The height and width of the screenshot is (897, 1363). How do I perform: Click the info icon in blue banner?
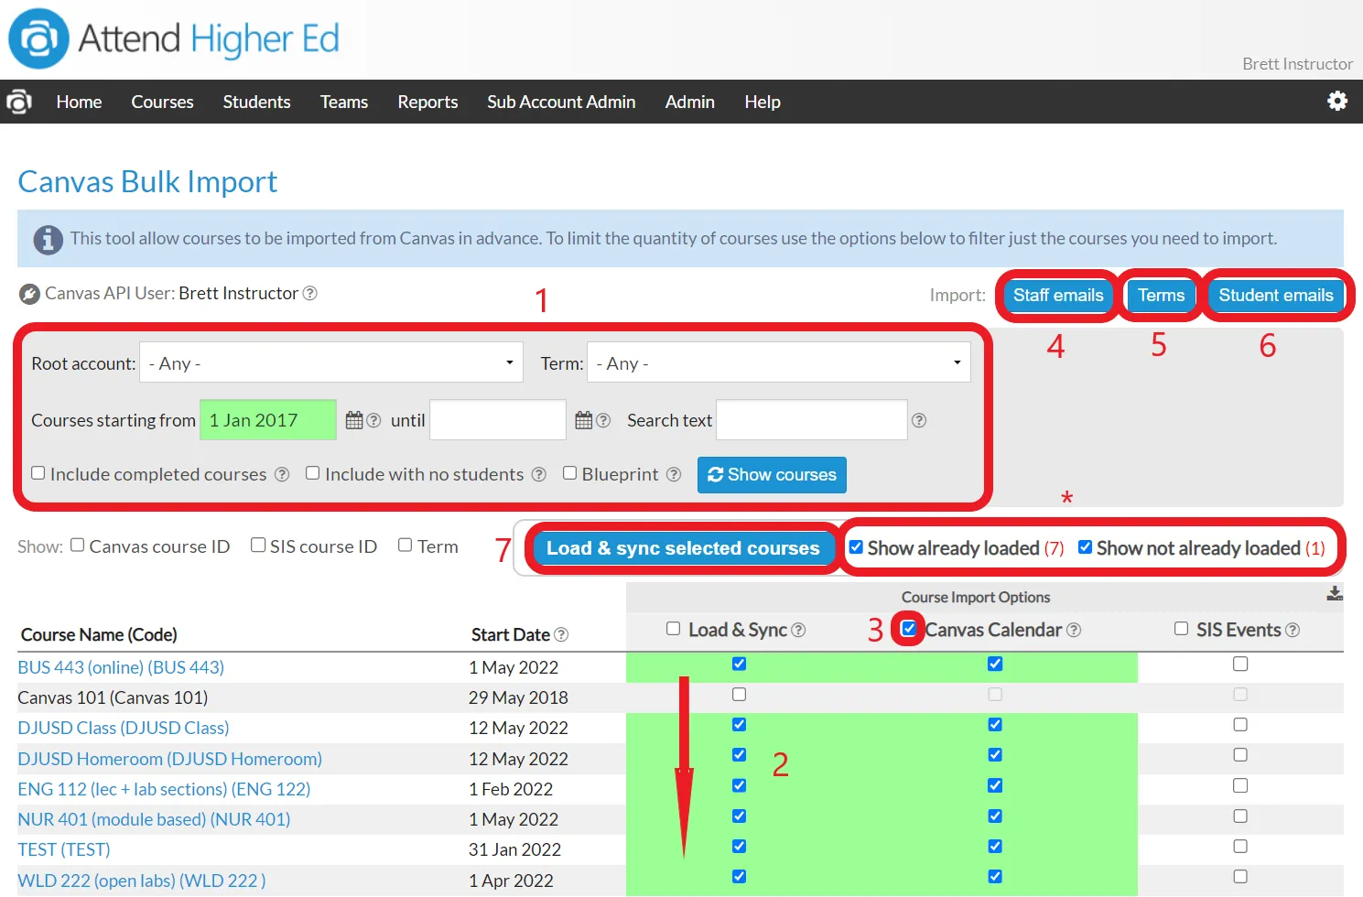48,240
